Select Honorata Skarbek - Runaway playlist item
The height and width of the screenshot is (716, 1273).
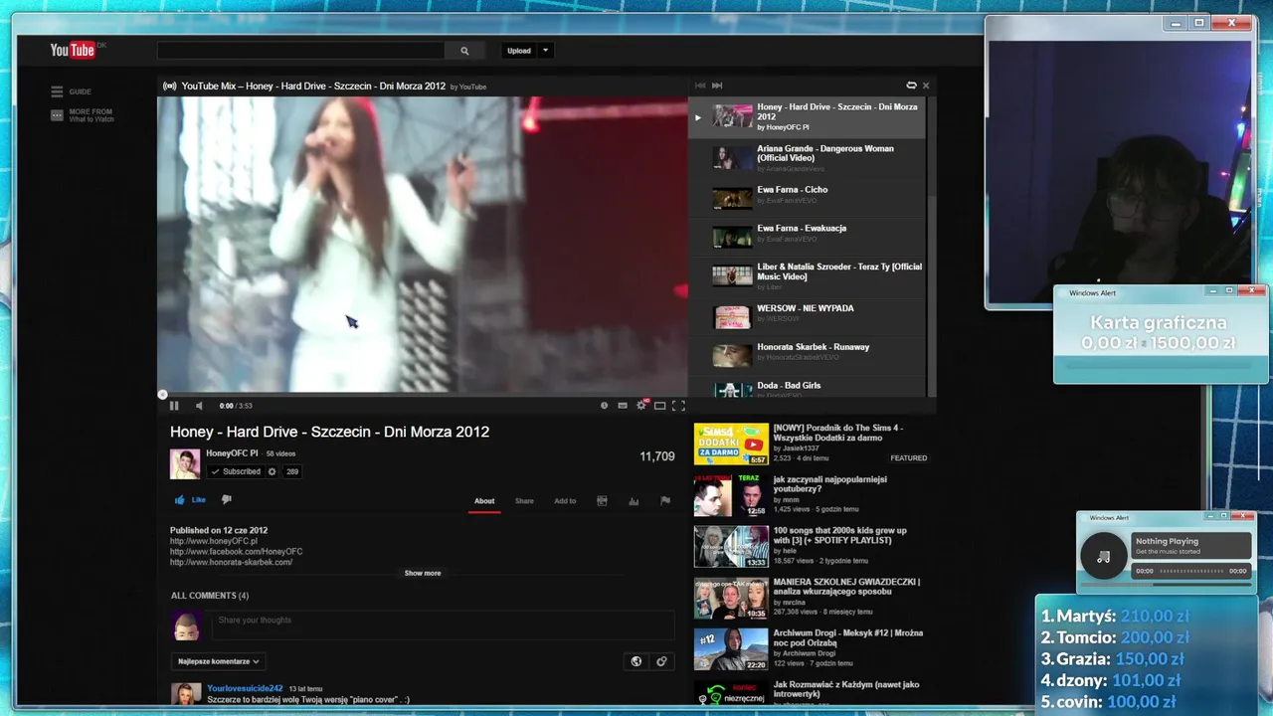point(808,354)
